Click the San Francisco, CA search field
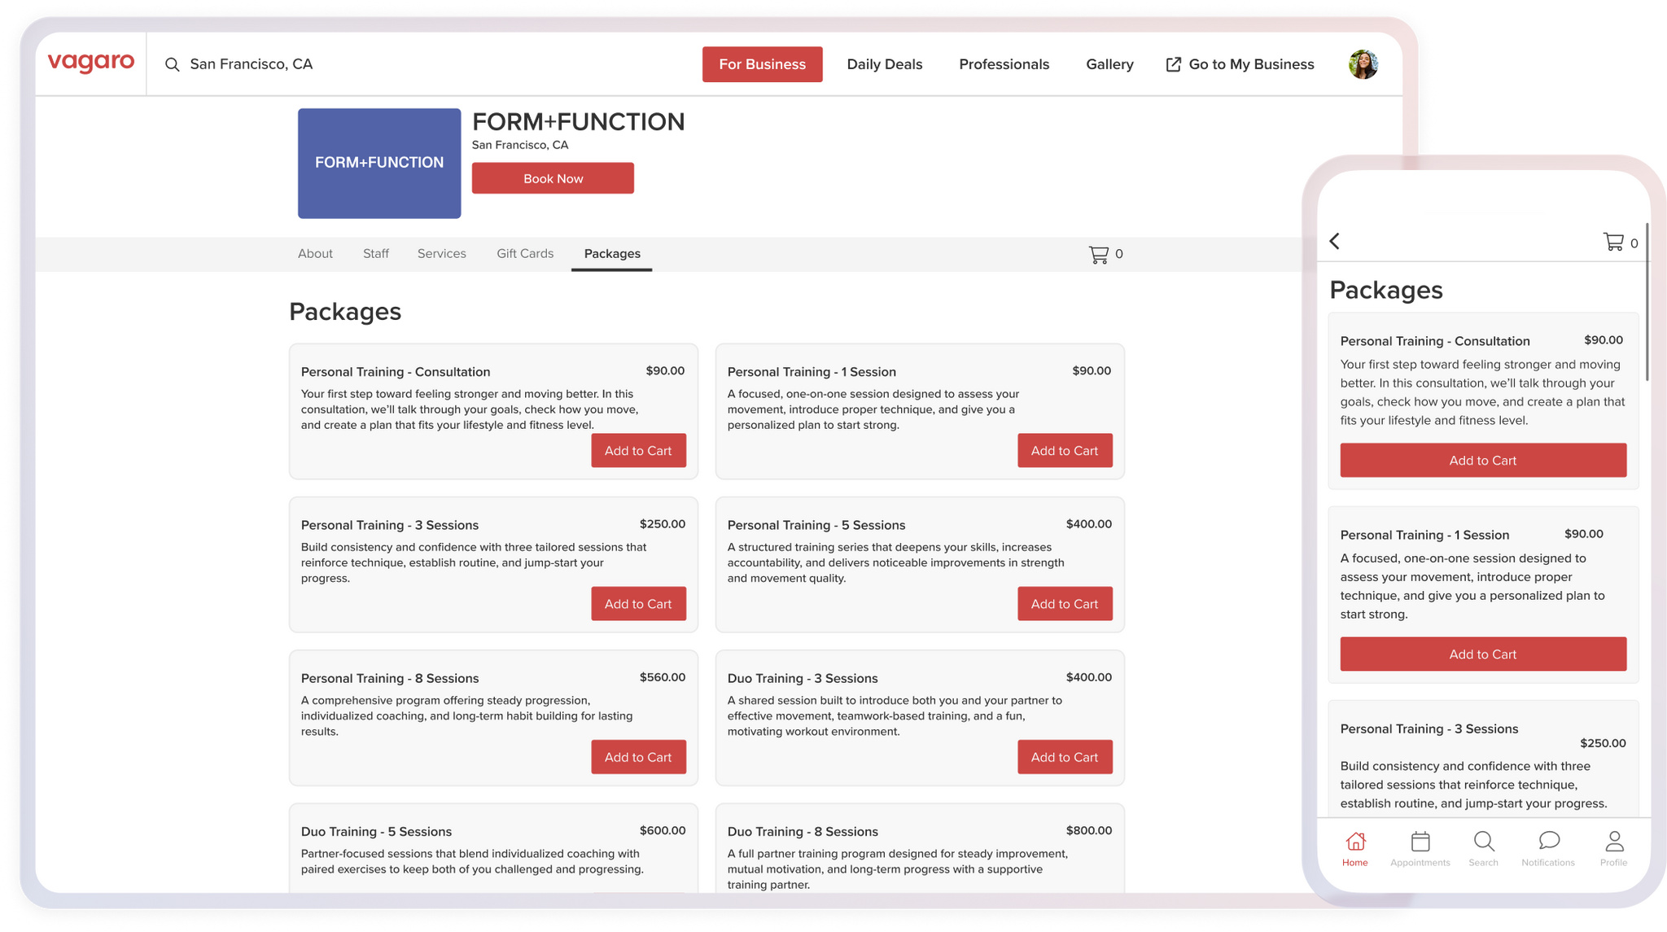Image resolution: width=1667 pixels, height=932 pixels. tap(252, 64)
